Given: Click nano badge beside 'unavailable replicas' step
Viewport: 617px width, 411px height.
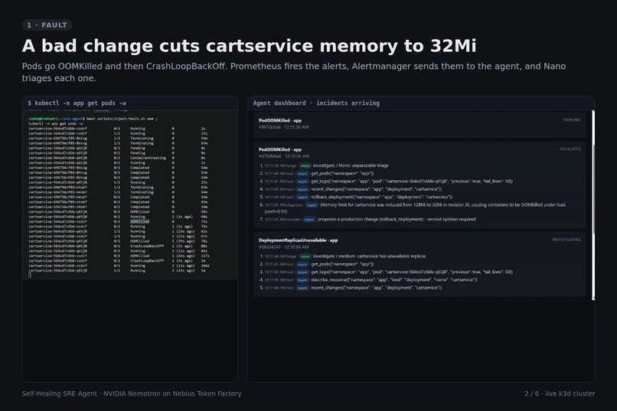Looking at the screenshot, I should (305, 256).
